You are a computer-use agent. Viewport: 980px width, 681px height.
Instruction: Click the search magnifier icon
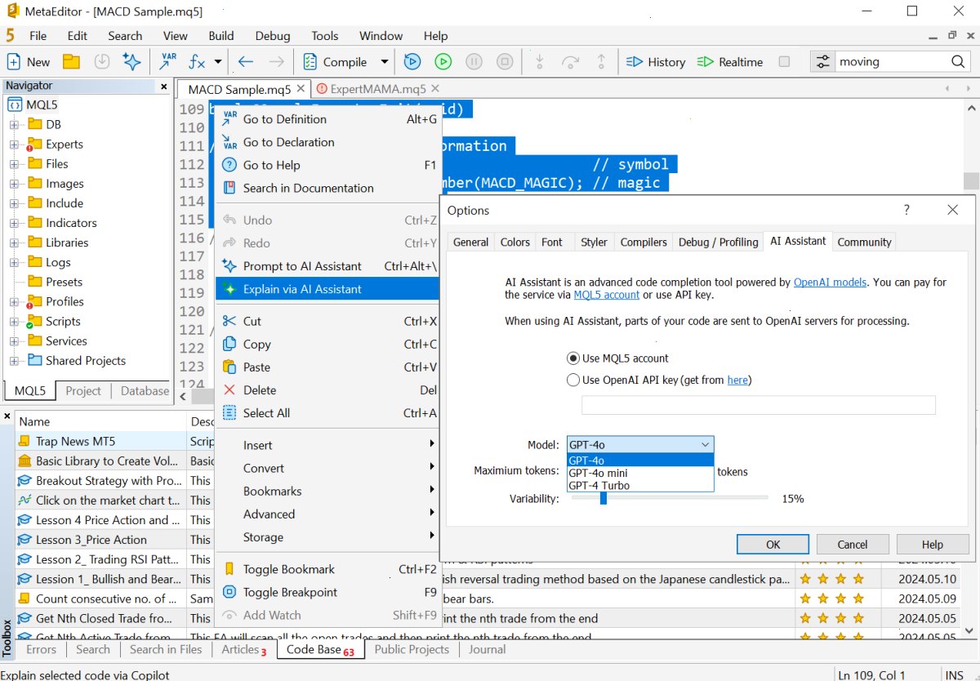pos(958,62)
